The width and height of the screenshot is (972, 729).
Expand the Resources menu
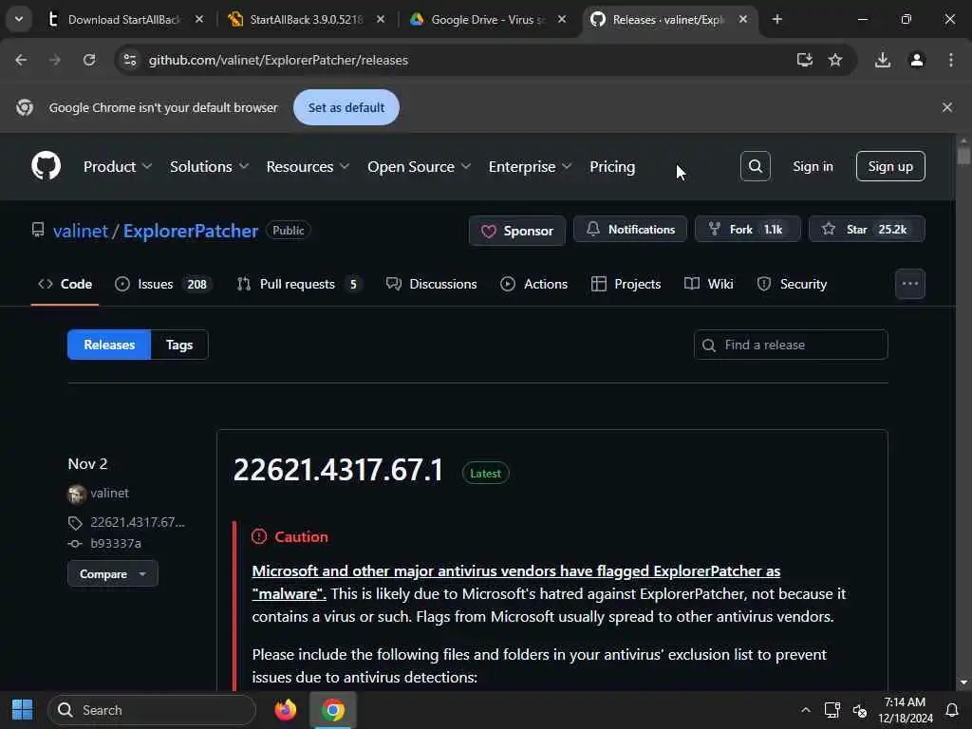(x=308, y=167)
